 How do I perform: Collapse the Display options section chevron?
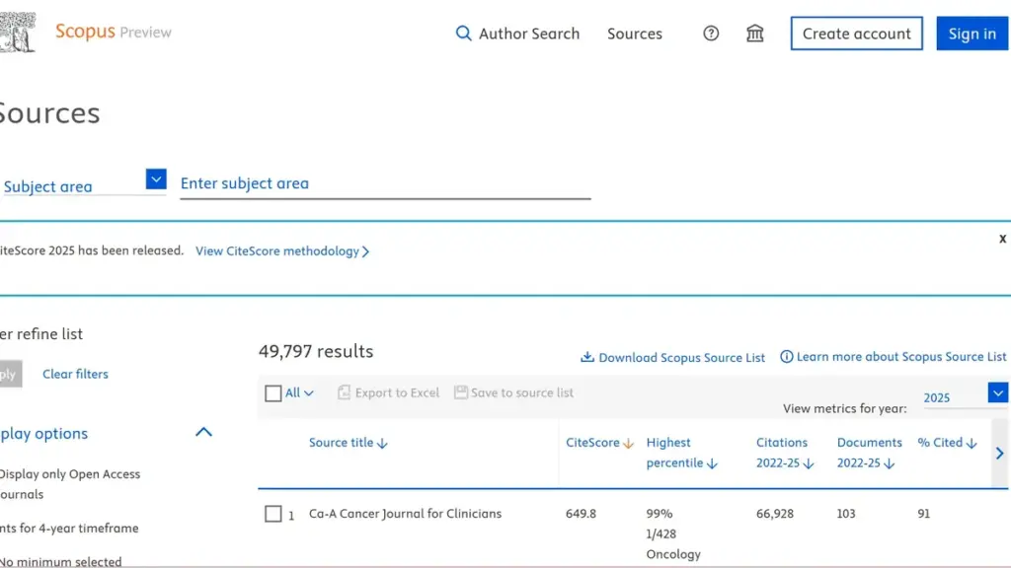203,432
